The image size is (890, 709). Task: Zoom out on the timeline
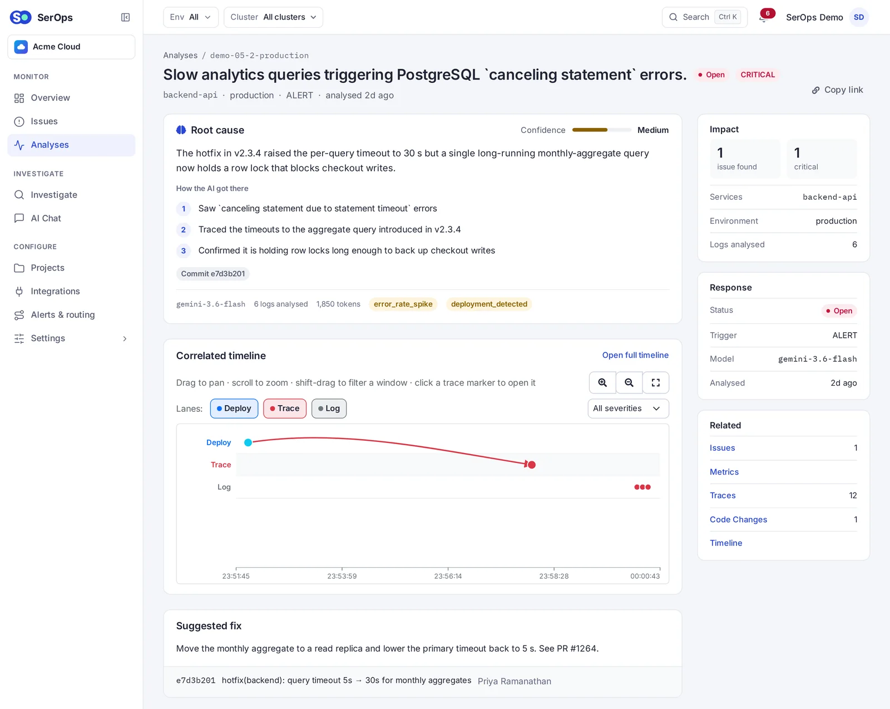(629, 383)
